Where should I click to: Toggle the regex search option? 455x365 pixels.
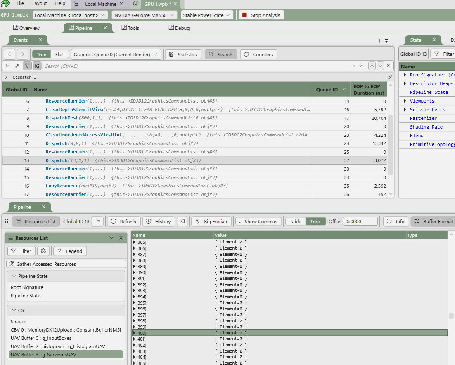17,66
